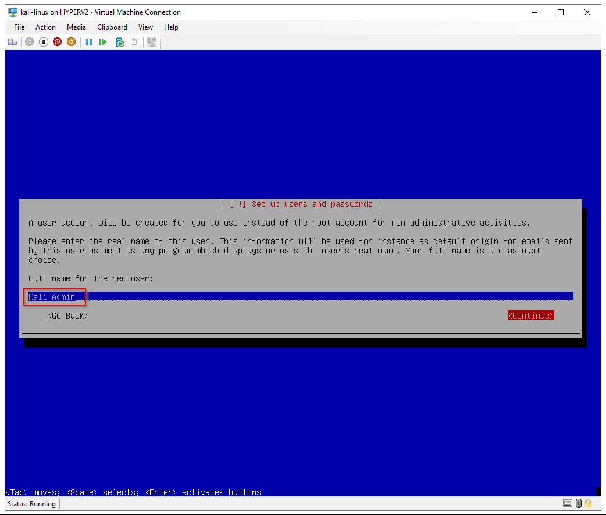Send Ctrl+Alt+Delete using the toolbar icon
Viewport: 606px width, 515px height.
point(12,42)
